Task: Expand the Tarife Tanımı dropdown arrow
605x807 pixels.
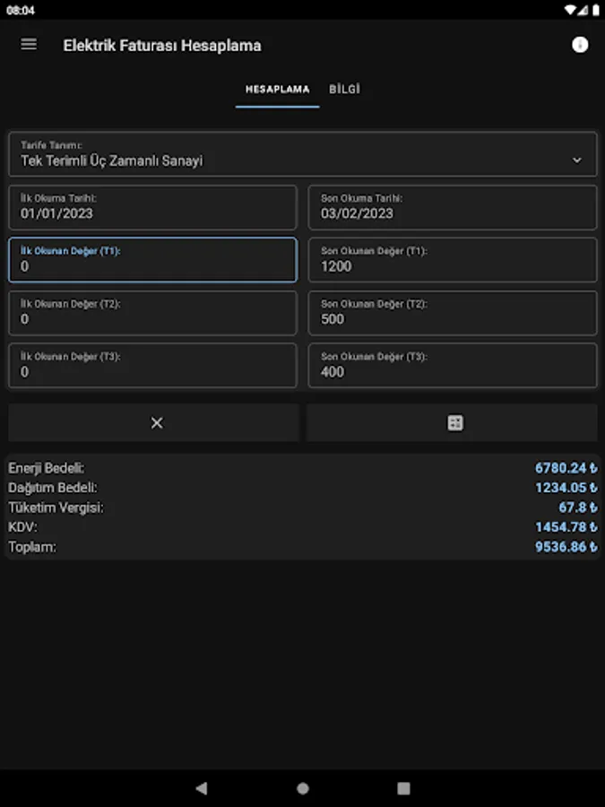Action: point(577,161)
